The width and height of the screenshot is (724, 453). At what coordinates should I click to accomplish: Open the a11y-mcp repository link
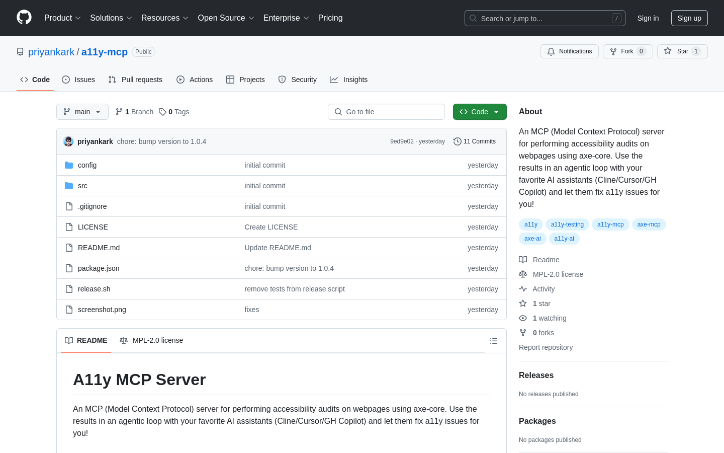coord(105,52)
